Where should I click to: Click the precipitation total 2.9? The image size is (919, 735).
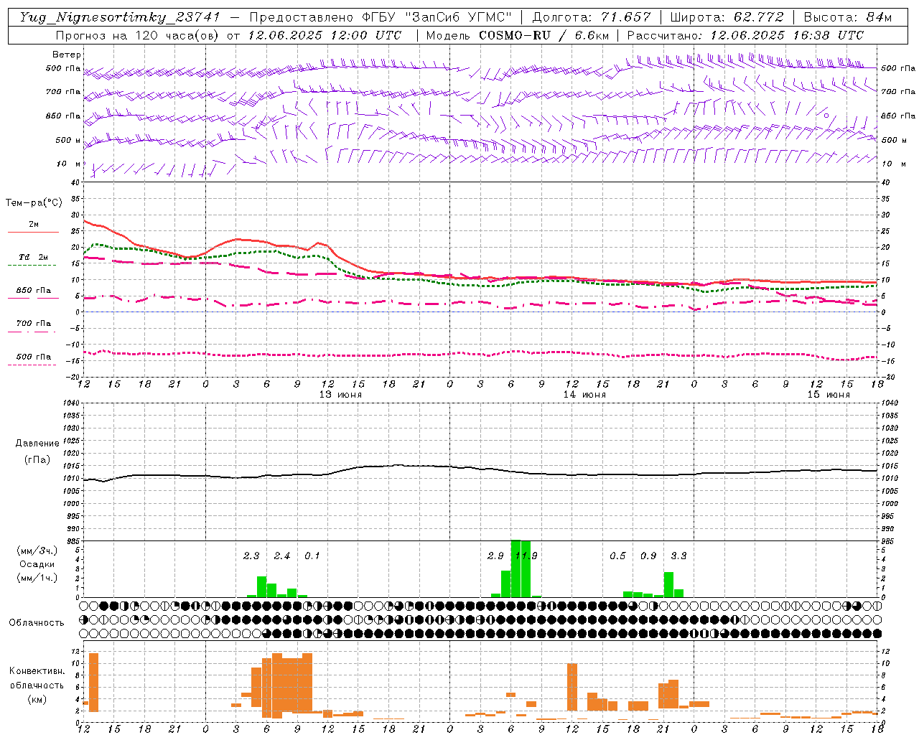495,556
